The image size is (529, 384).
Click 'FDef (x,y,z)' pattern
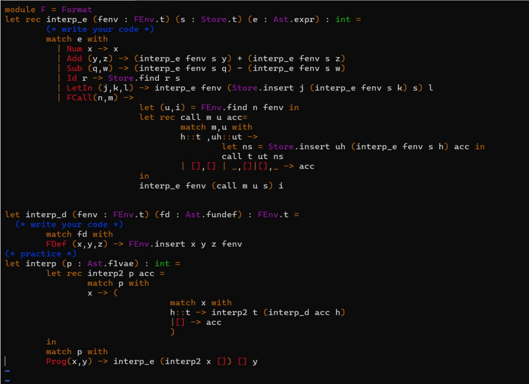[x=76, y=244]
